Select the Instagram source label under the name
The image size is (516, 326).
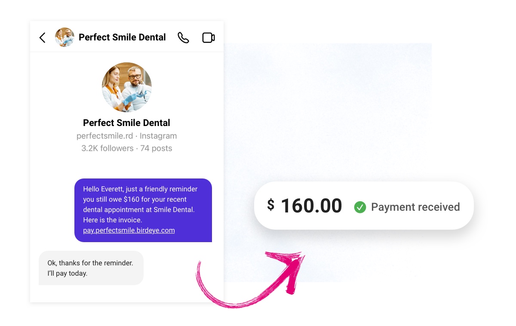click(158, 135)
